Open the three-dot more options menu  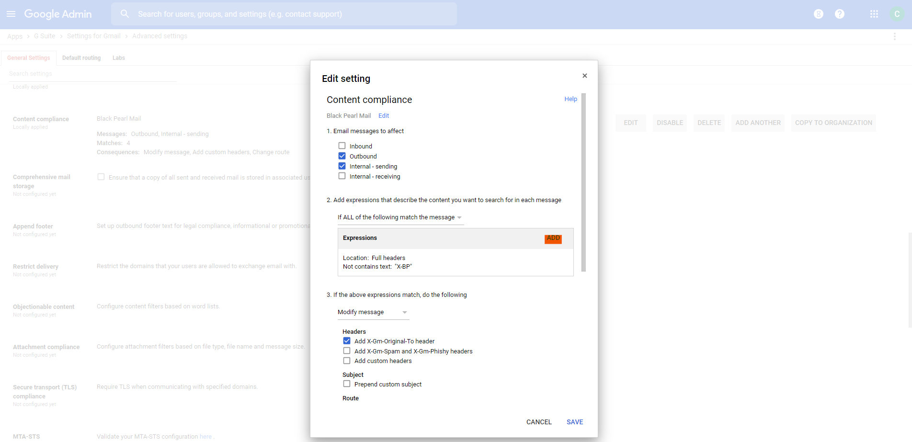coord(894,36)
